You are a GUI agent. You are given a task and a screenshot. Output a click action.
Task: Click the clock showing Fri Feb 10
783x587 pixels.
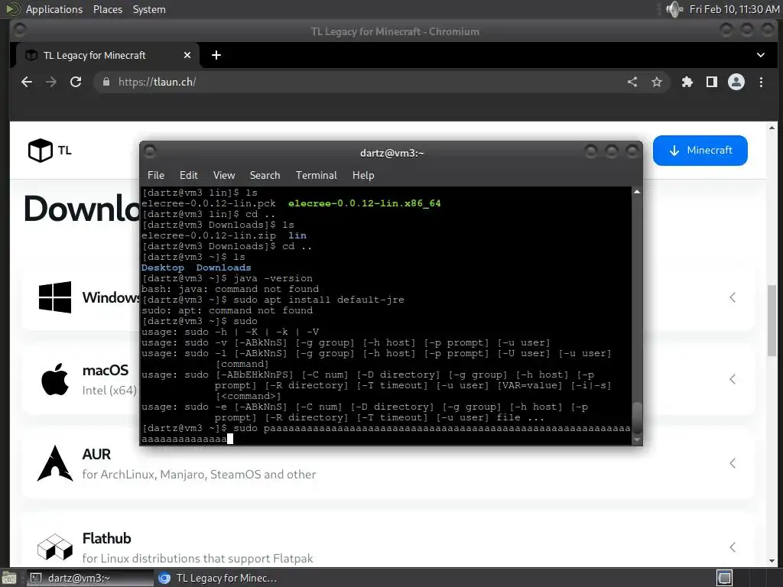pos(734,9)
